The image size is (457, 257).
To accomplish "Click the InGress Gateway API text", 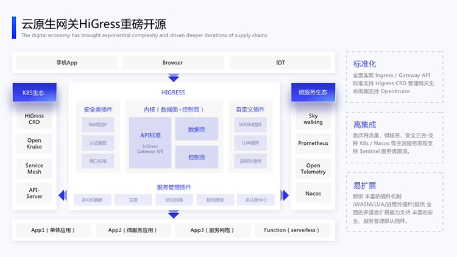I will [150, 149].
